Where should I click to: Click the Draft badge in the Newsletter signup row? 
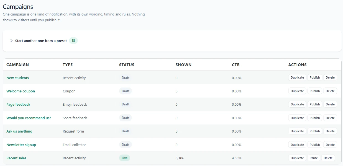[126, 145]
